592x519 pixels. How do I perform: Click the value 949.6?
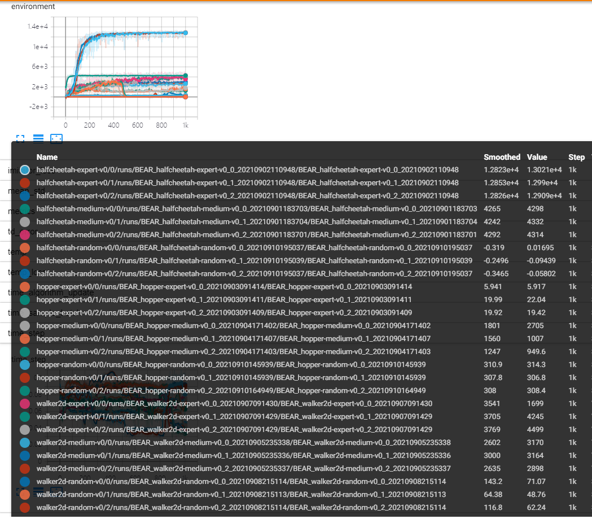[x=536, y=352]
